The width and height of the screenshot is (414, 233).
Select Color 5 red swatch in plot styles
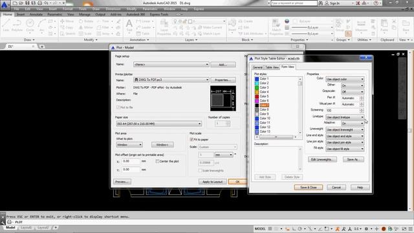pyautogui.click(x=257, y=96)
